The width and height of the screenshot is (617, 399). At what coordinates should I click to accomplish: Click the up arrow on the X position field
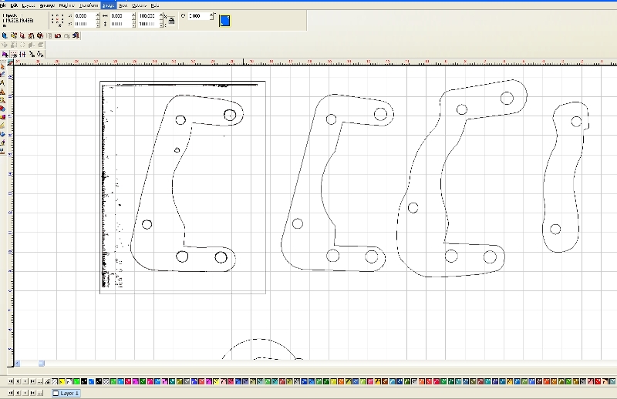click(97, 13)
